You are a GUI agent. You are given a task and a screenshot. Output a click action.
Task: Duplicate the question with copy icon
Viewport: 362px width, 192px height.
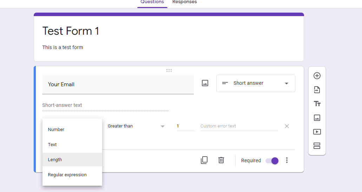click(x=204, y=160)
